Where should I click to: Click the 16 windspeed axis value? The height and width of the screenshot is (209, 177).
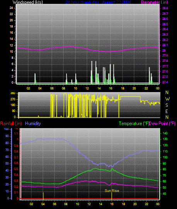coord(11,33)
